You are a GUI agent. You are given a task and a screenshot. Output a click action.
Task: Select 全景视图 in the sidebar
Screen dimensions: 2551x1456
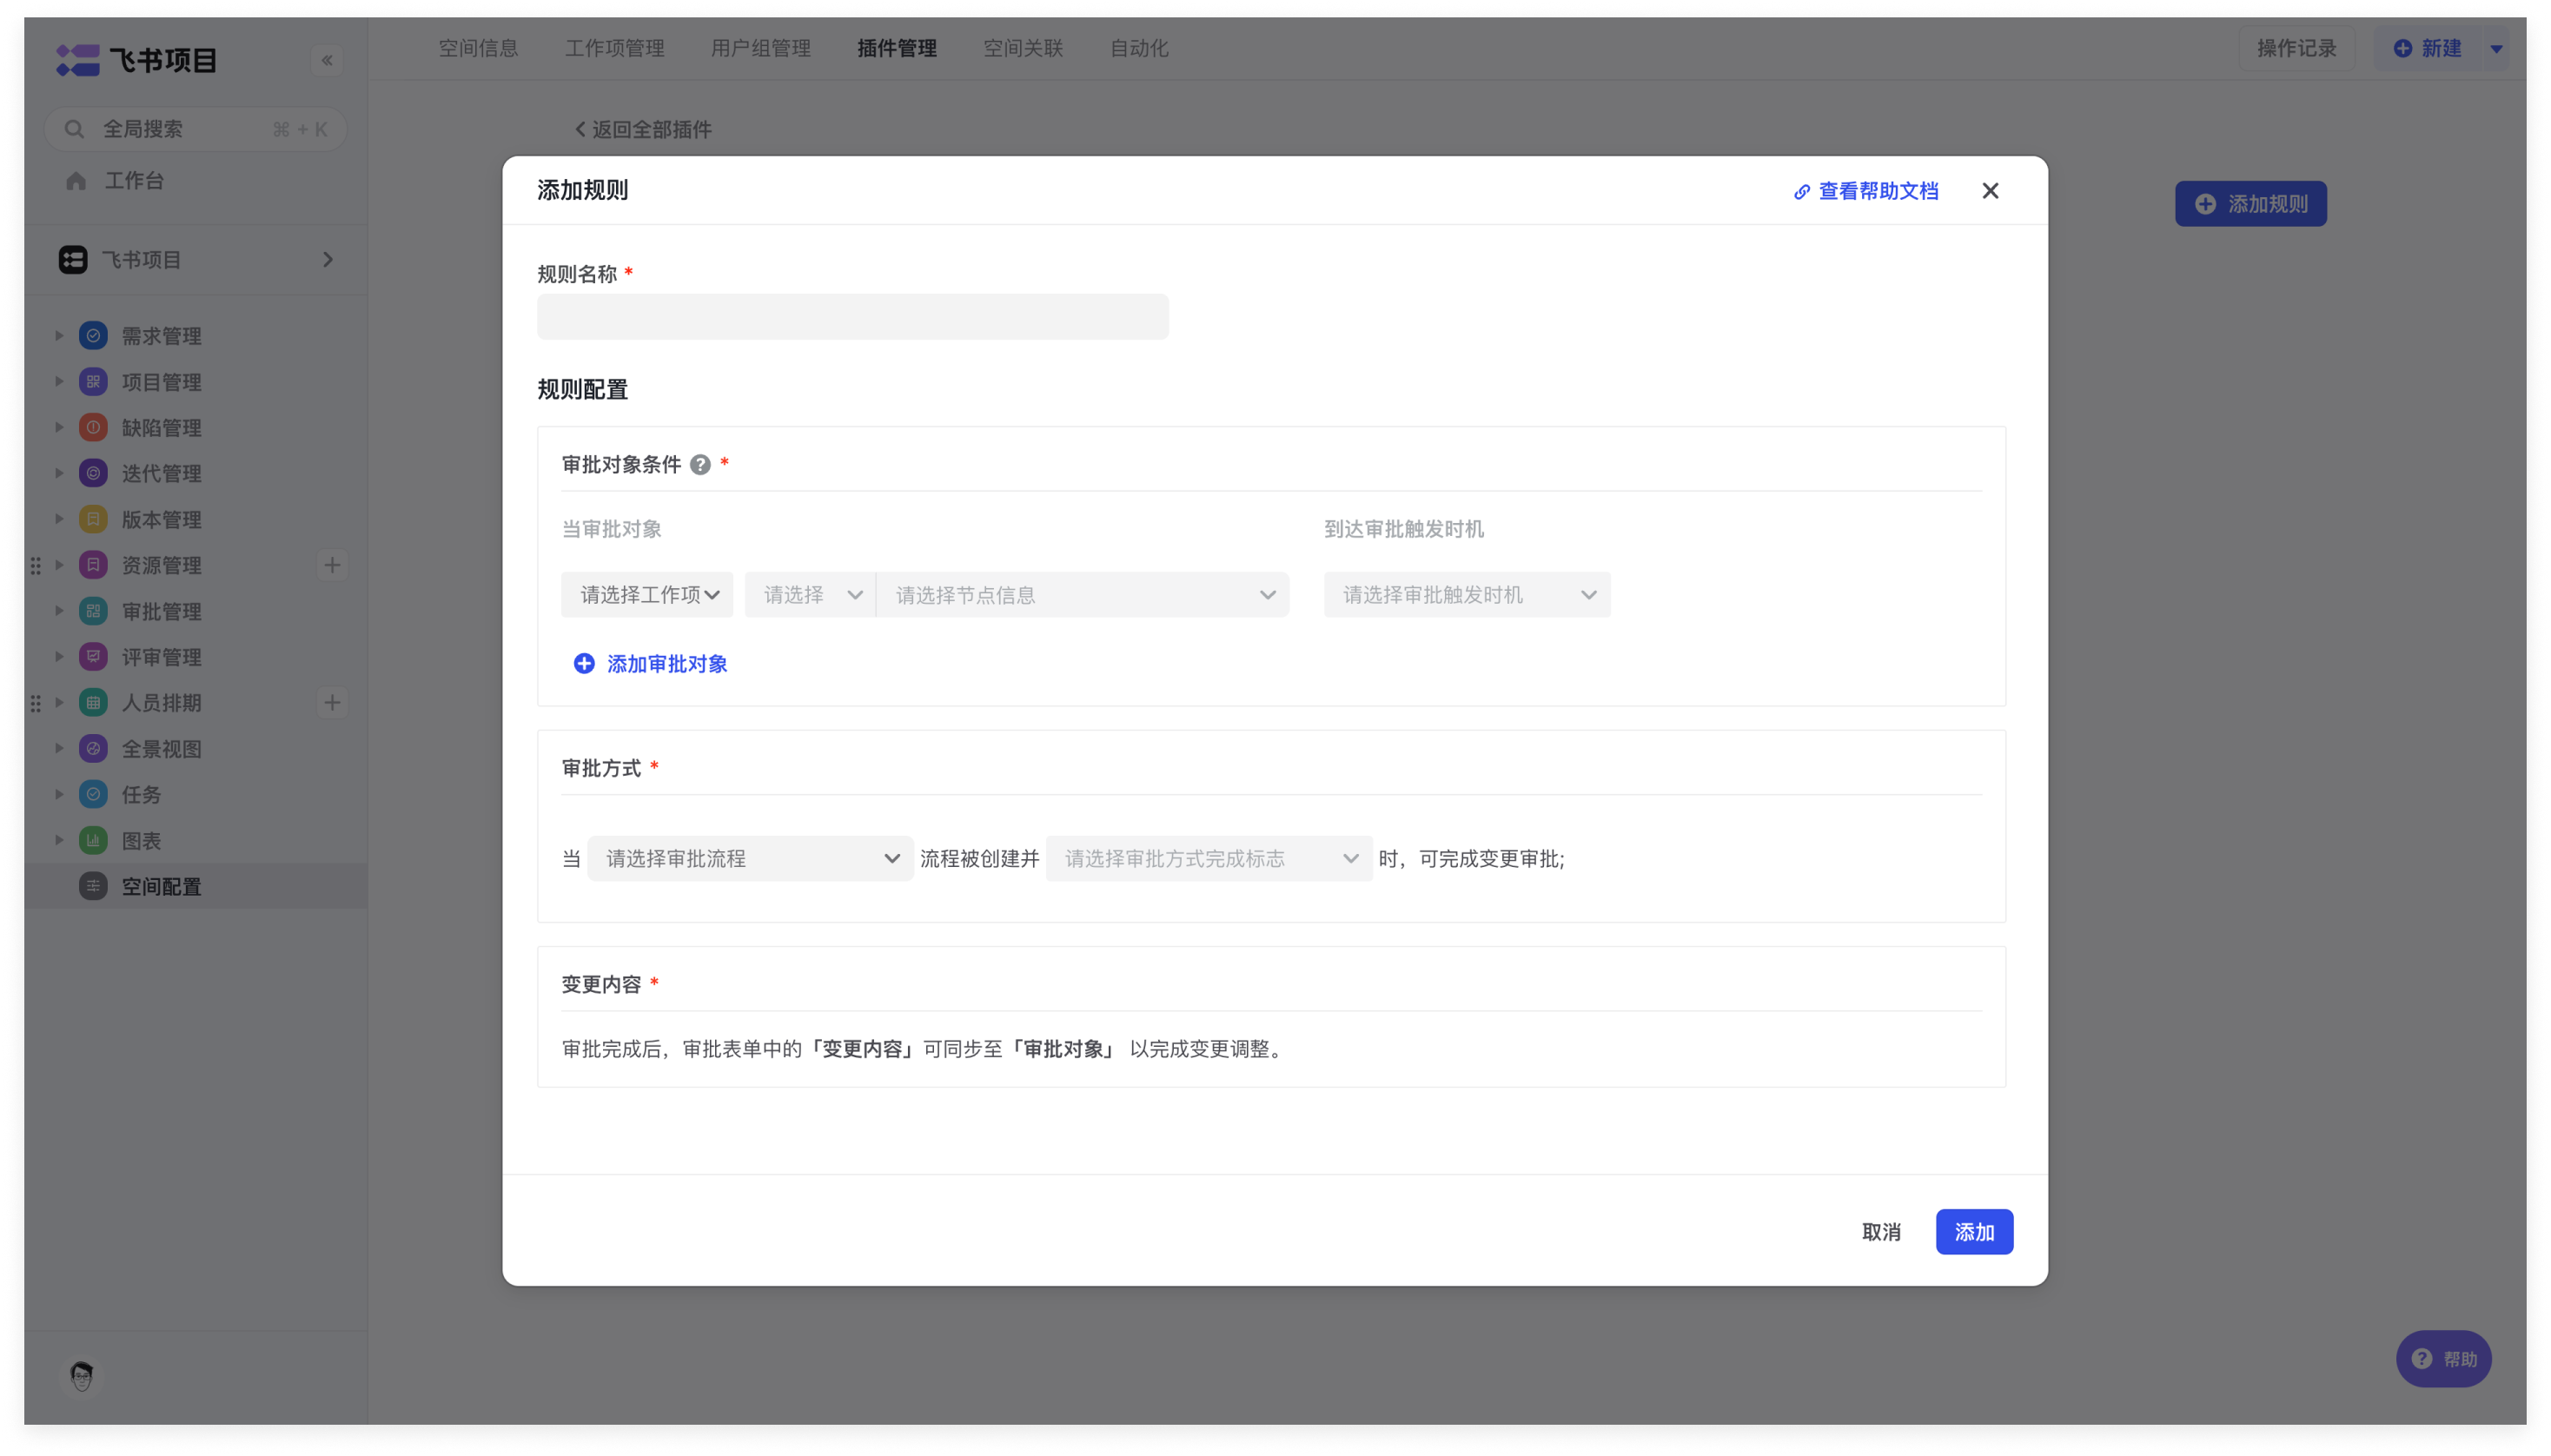[x=196, y=749]
